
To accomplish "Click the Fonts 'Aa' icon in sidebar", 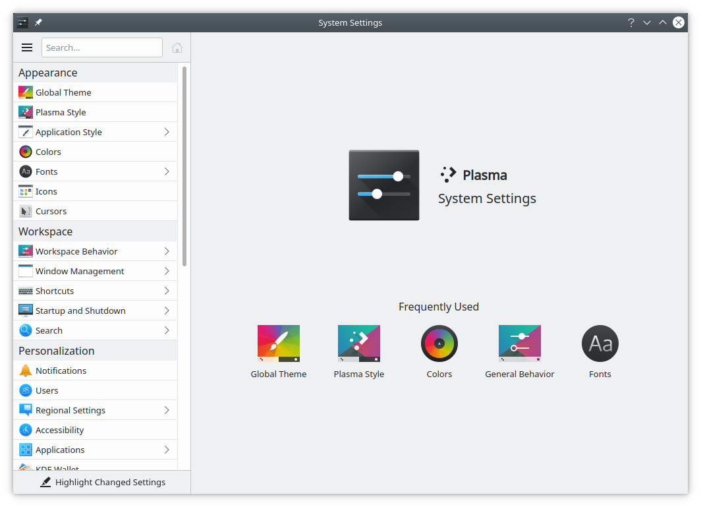I will pyautogui.click(x=26, y=171).
